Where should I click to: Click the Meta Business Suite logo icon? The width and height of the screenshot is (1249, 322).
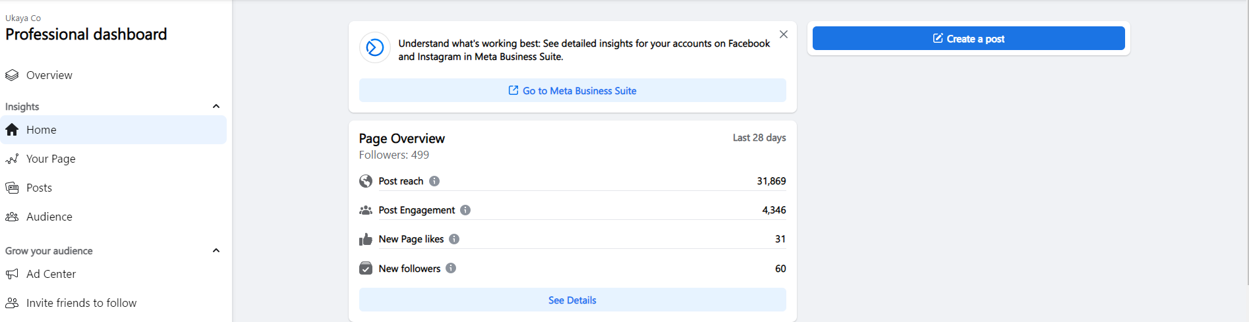coord(375,47)
